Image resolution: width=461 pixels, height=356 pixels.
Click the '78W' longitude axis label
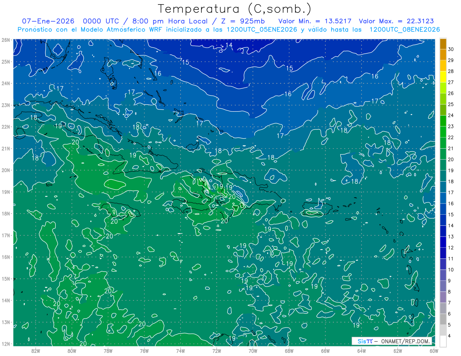tap(108, 351)
